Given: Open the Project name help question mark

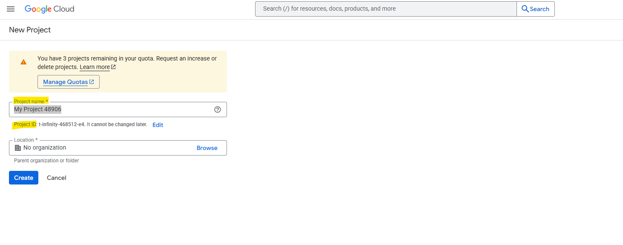Looking at the screenshot, I should point(218,110).
